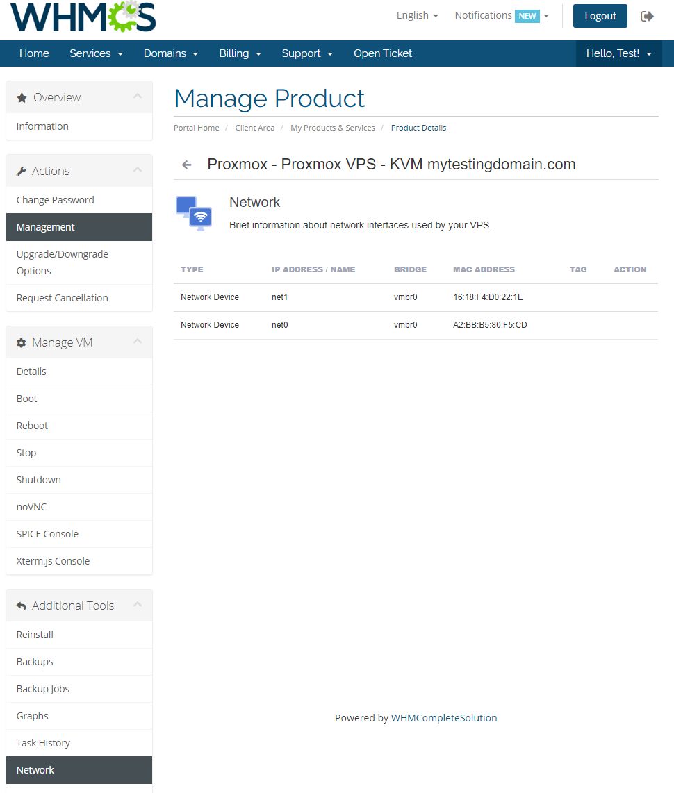Click the net0 name cell
Viewport: 674px width, 793px height.
tap(279, 325)
